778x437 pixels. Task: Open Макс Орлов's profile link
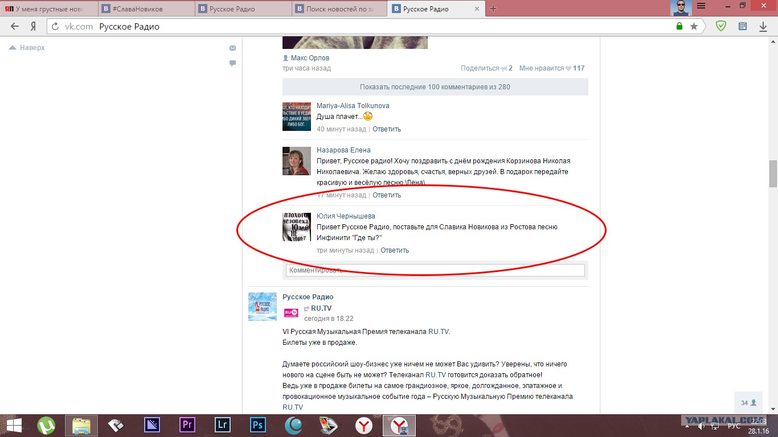[x=310, y=58]
